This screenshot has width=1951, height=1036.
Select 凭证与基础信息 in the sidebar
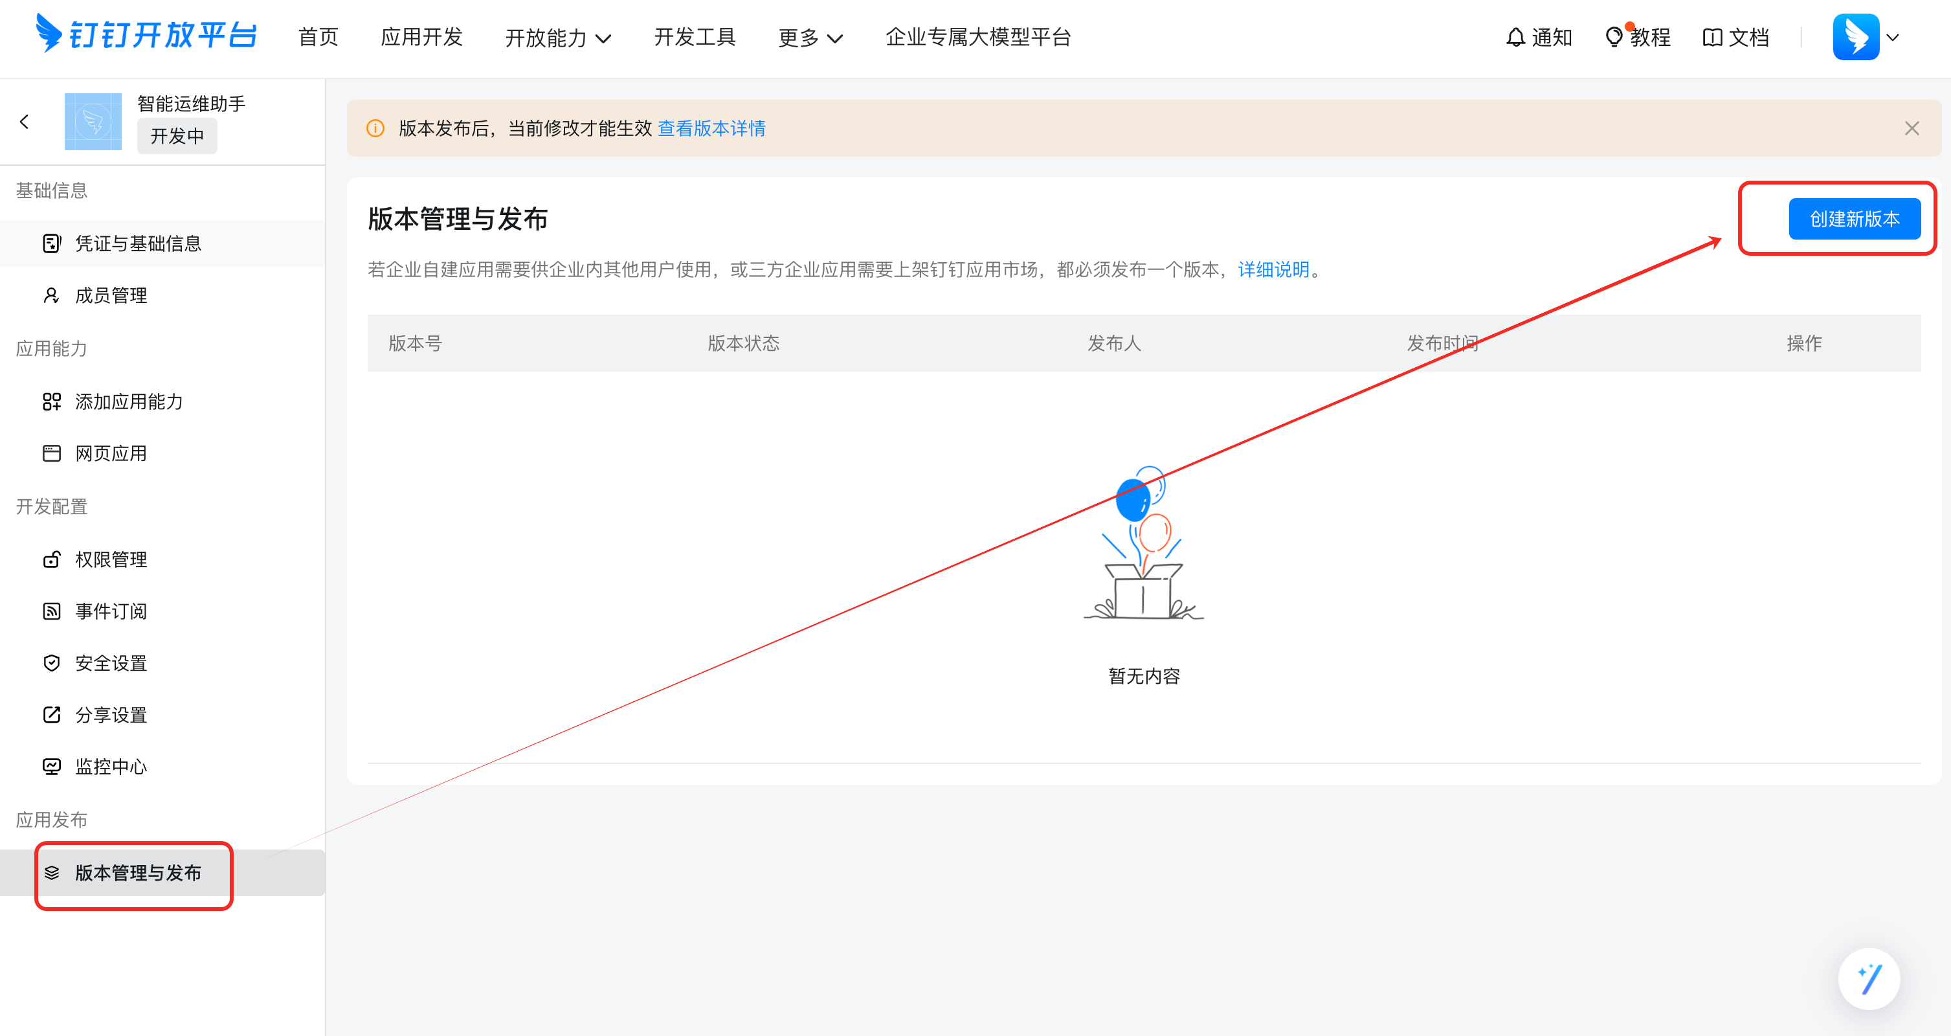163,243
